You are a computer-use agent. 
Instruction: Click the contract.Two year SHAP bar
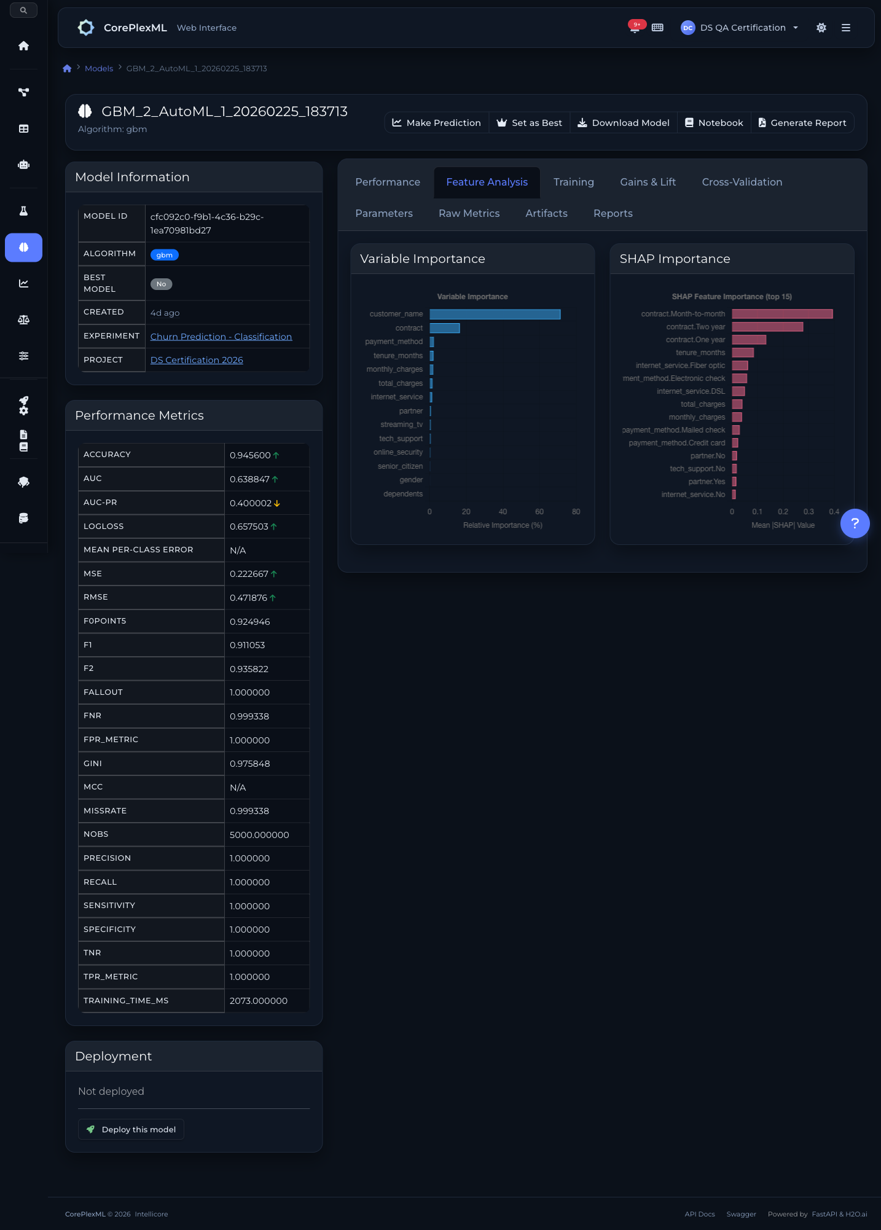[767, 327]
